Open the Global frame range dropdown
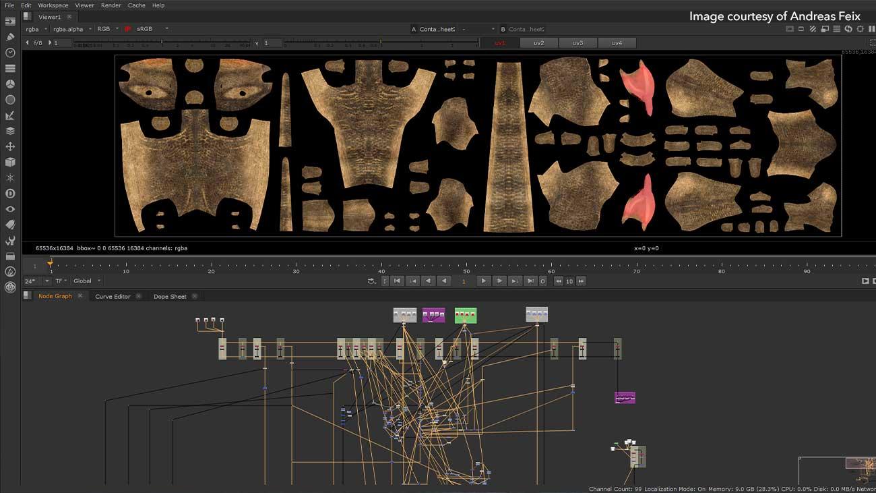This screenshot has width=876, height=493. [x=88, y=281]
